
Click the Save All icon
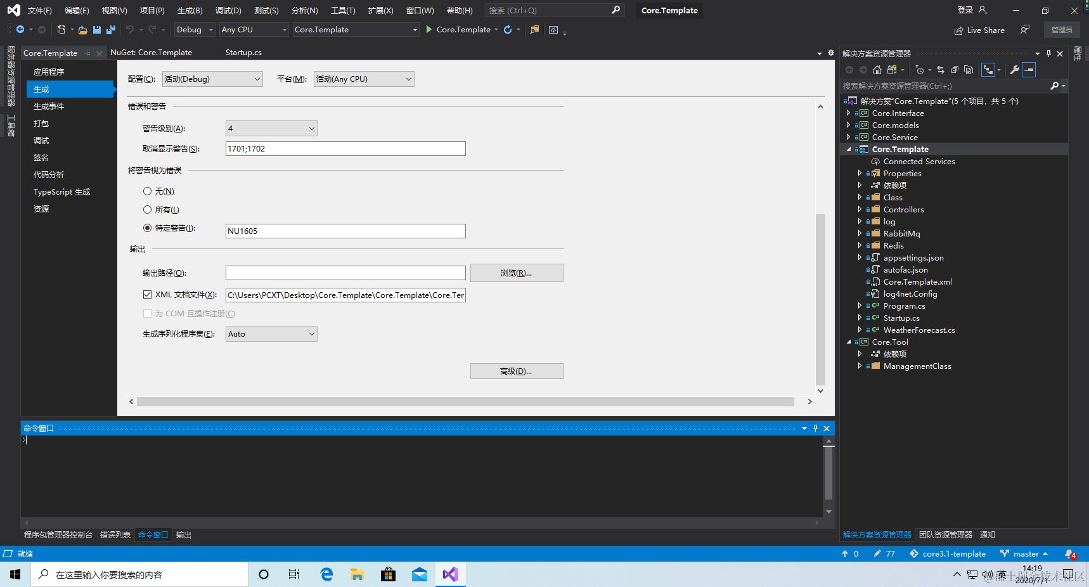(x=111, y=30)
